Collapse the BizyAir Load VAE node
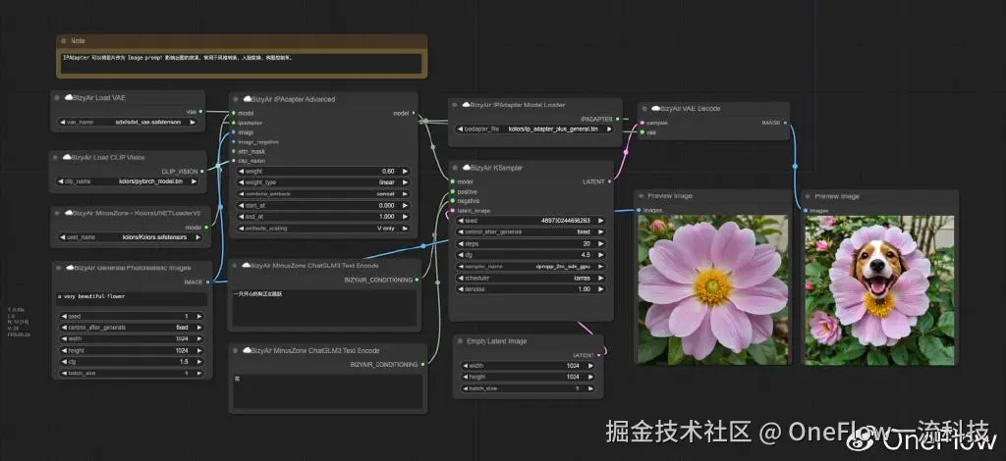Screen dimensions: 1006x461 58,97
